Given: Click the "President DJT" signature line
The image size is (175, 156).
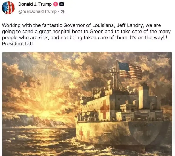Looking at the screenshot, I should click(18, 44).
